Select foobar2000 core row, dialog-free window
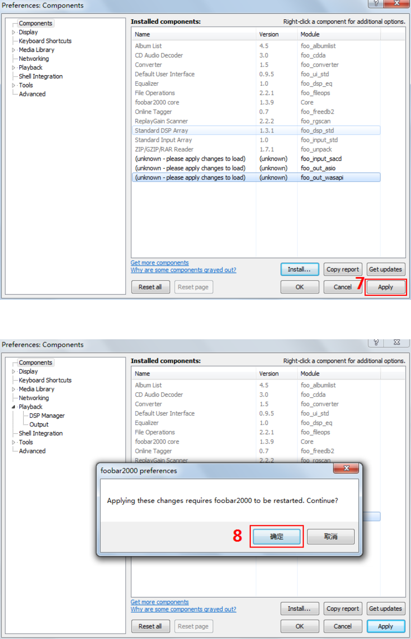411x639 pixels. 256,102
